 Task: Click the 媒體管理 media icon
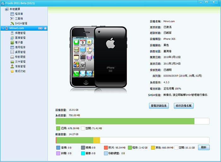[12, 33]
